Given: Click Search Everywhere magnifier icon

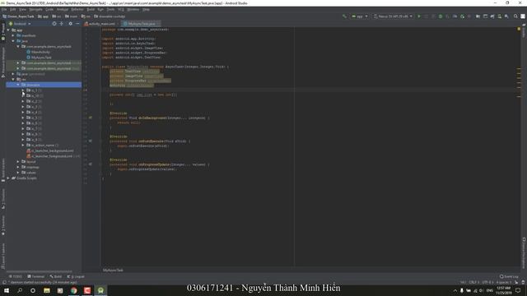Looking at the screenshot, I should (x=515, y=16).
